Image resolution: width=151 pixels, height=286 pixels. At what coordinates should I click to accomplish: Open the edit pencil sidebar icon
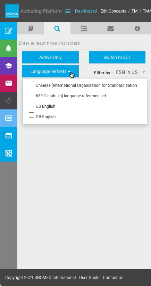(x=9, y=31)
